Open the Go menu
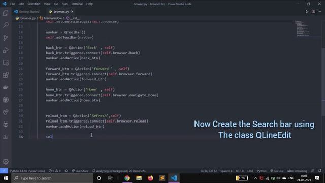The height and width of the screenshot is (183, 325). click(x=56, y=4)
